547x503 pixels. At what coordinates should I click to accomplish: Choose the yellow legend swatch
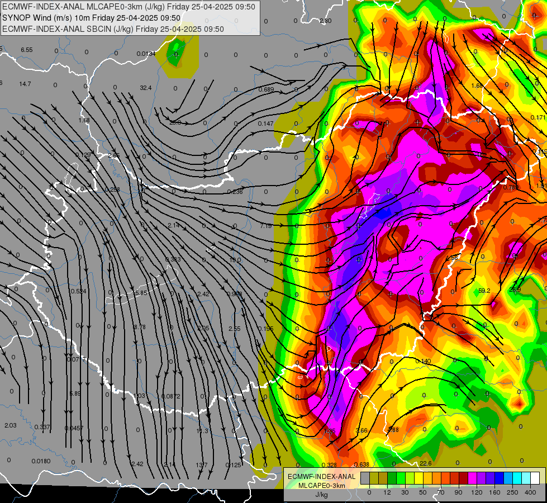pyautogui.click(x=419, y=478)
